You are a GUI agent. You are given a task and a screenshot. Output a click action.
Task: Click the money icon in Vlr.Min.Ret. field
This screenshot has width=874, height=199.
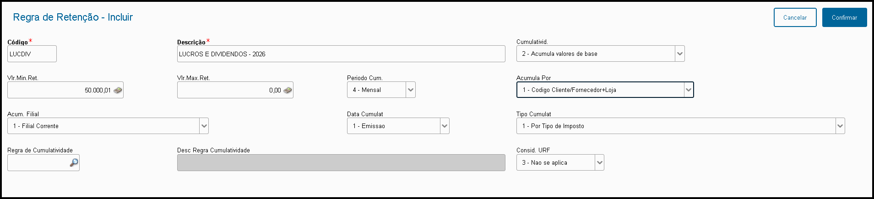click(118, 90)
